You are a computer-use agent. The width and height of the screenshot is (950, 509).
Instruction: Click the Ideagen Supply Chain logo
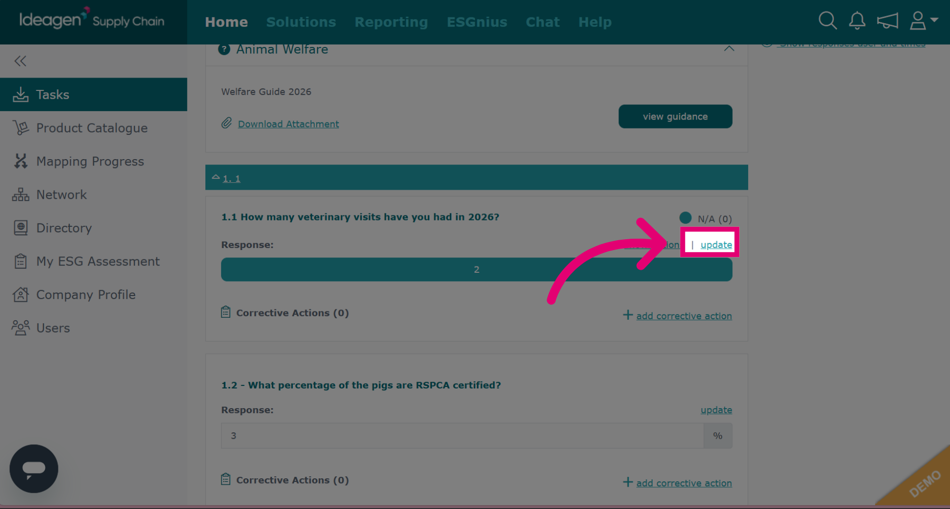[92, 20]
